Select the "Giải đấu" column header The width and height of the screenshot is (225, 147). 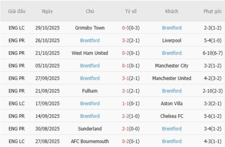click(x=17, y=11)
